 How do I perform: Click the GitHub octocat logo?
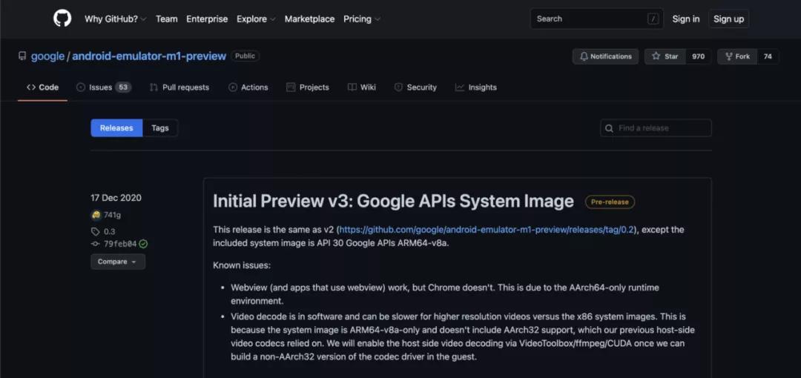pyautogui.click(x=62, y=19)
